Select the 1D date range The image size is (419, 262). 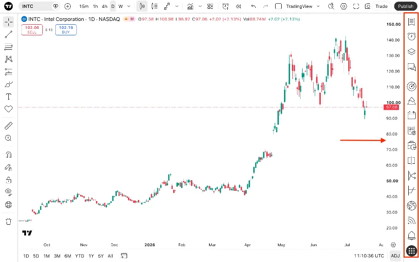26,256
